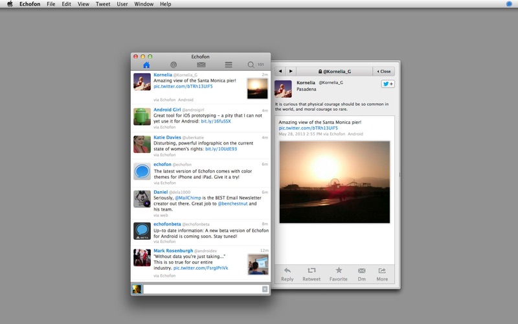Click the Search magnifier icon
This screenshot has width=518, height=324.
tap(251, 65)
